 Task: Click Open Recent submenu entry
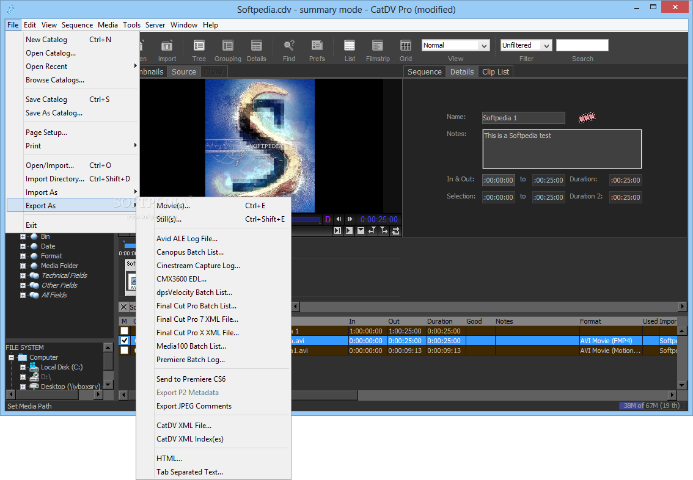point(73,67)
